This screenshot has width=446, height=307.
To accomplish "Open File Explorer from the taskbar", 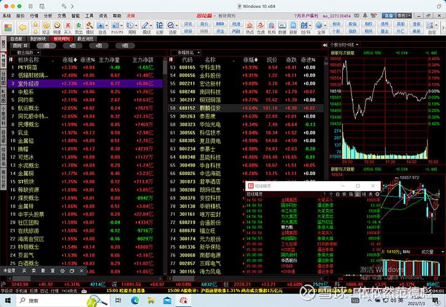I will (x=151, y=300).
